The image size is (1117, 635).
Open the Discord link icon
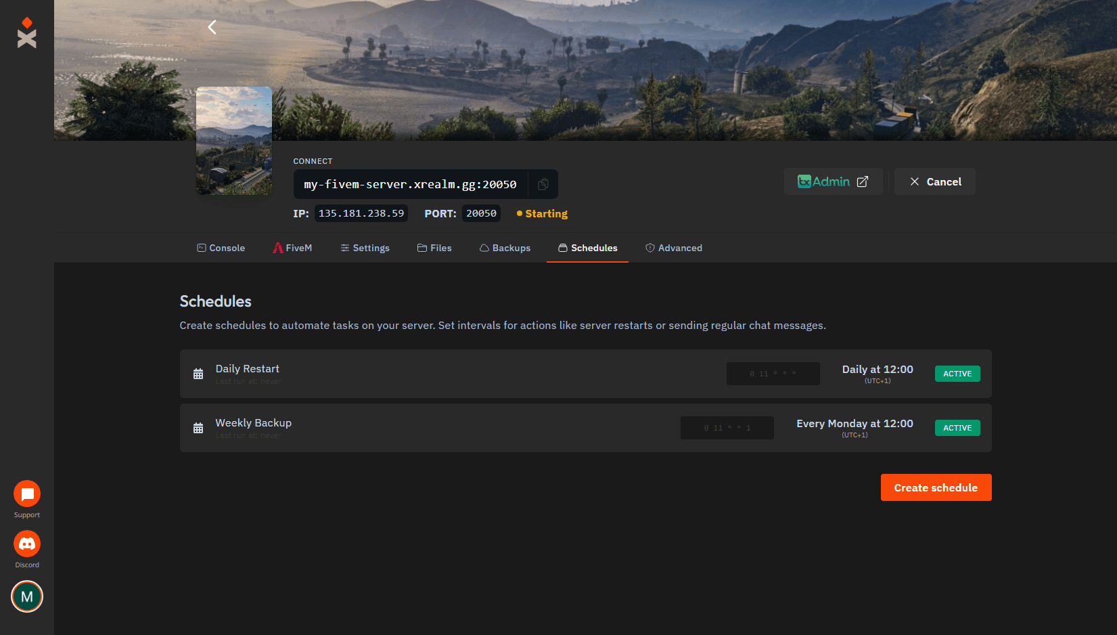pos(27,544)
